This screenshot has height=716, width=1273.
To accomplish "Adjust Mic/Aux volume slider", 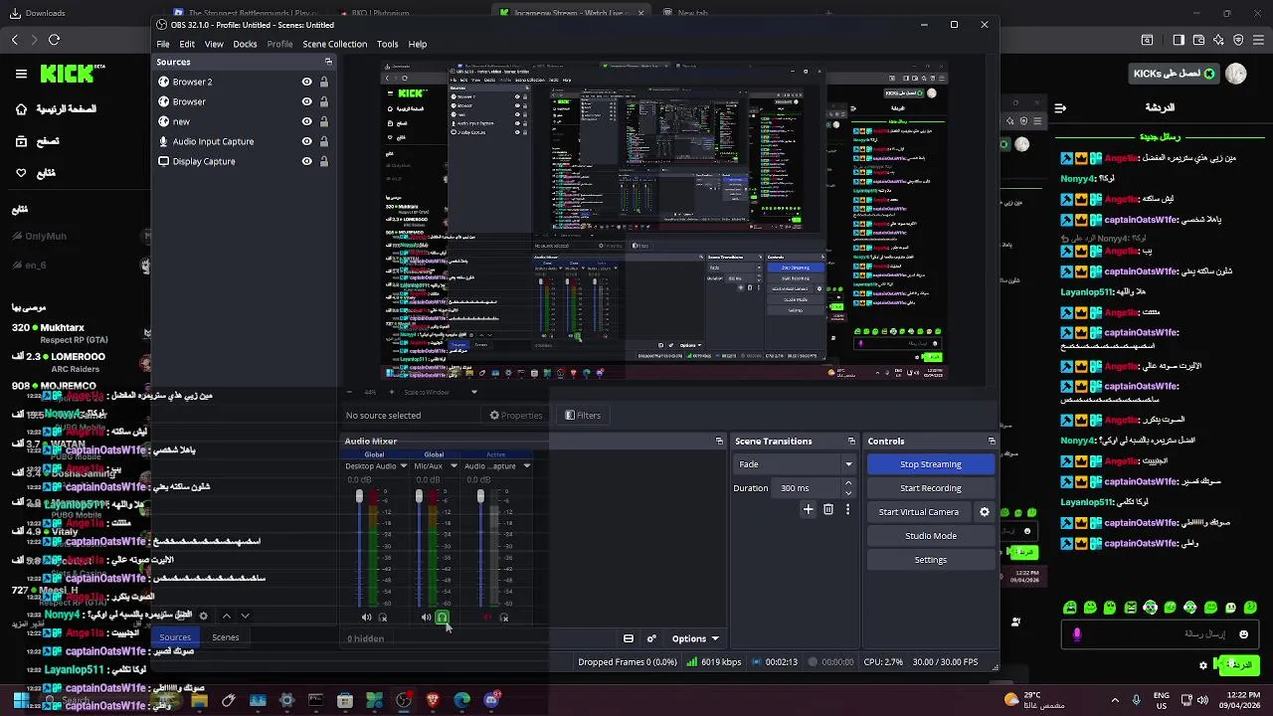I will coord(419,495).
